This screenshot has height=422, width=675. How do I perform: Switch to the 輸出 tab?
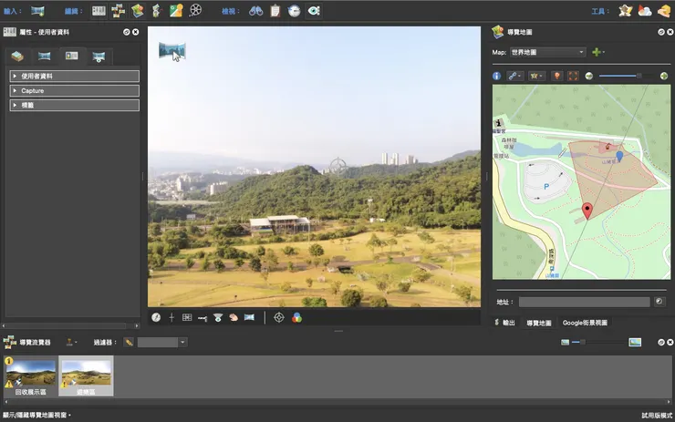(507, 323)
